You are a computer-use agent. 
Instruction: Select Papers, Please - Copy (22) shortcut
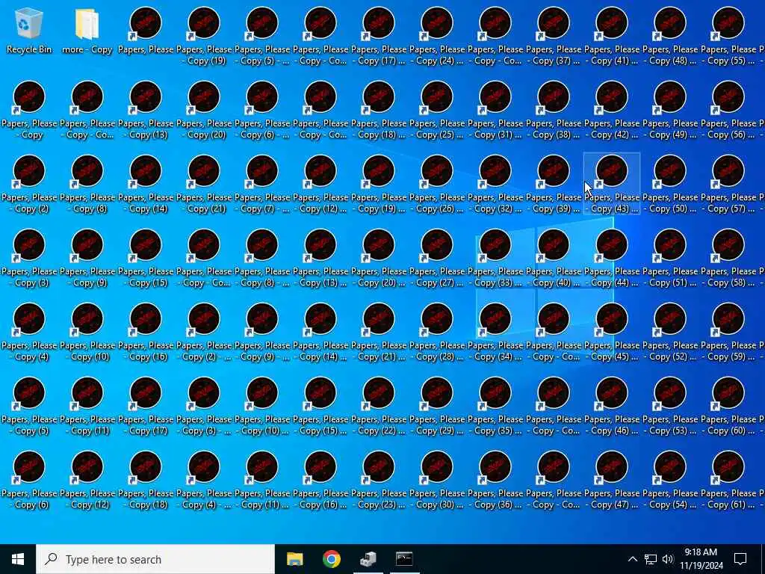coord(379,407)
